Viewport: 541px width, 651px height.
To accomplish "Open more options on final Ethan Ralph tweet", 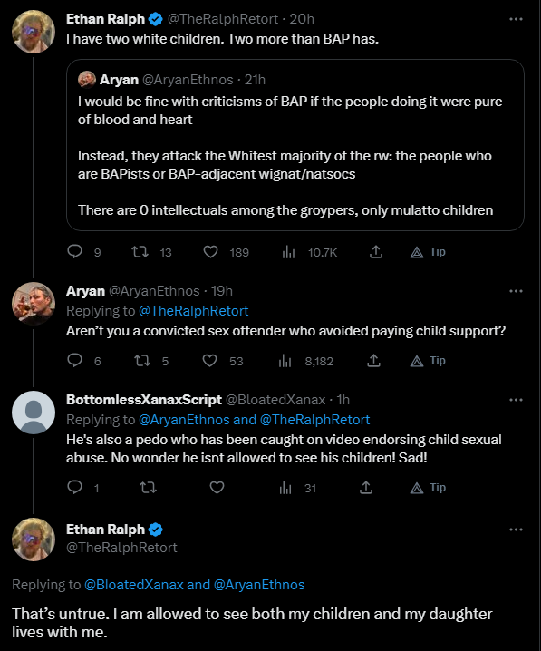I will pos(516,529).
